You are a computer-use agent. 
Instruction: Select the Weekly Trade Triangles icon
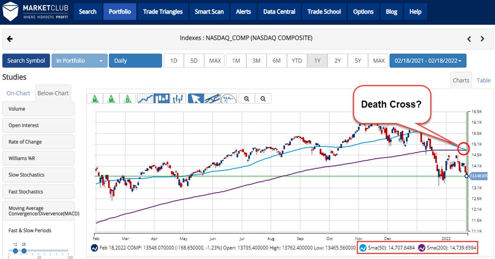(111, 98)
